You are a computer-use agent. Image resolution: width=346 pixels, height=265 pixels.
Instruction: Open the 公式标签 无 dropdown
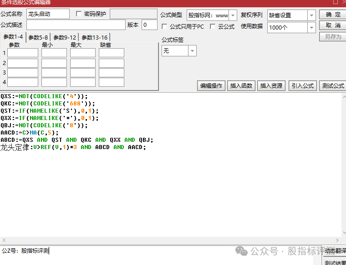coord(192,51)
